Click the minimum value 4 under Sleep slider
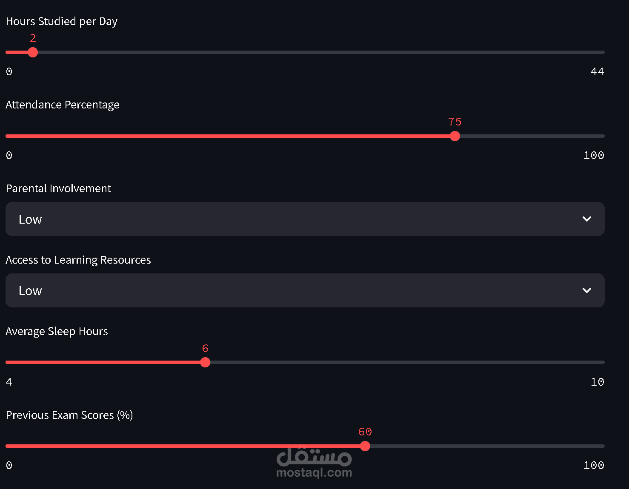Viewport: 629px width, 489px height. (9, 382)
